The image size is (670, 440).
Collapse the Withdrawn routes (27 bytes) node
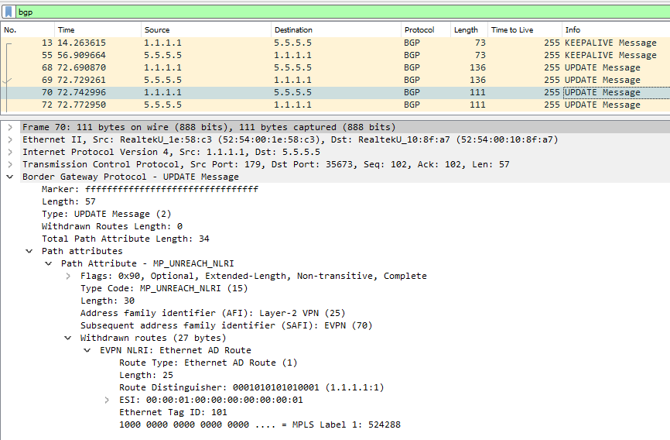click(x=68, y=338)
